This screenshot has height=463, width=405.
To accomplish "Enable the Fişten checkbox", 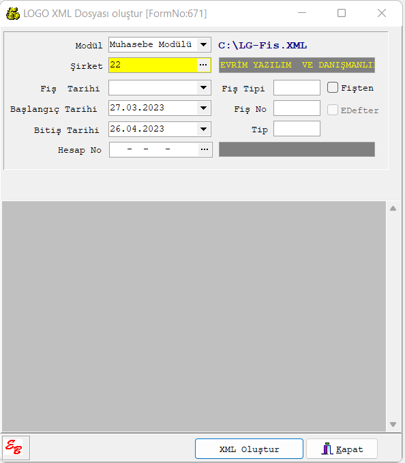I will (x=333, y=87).
